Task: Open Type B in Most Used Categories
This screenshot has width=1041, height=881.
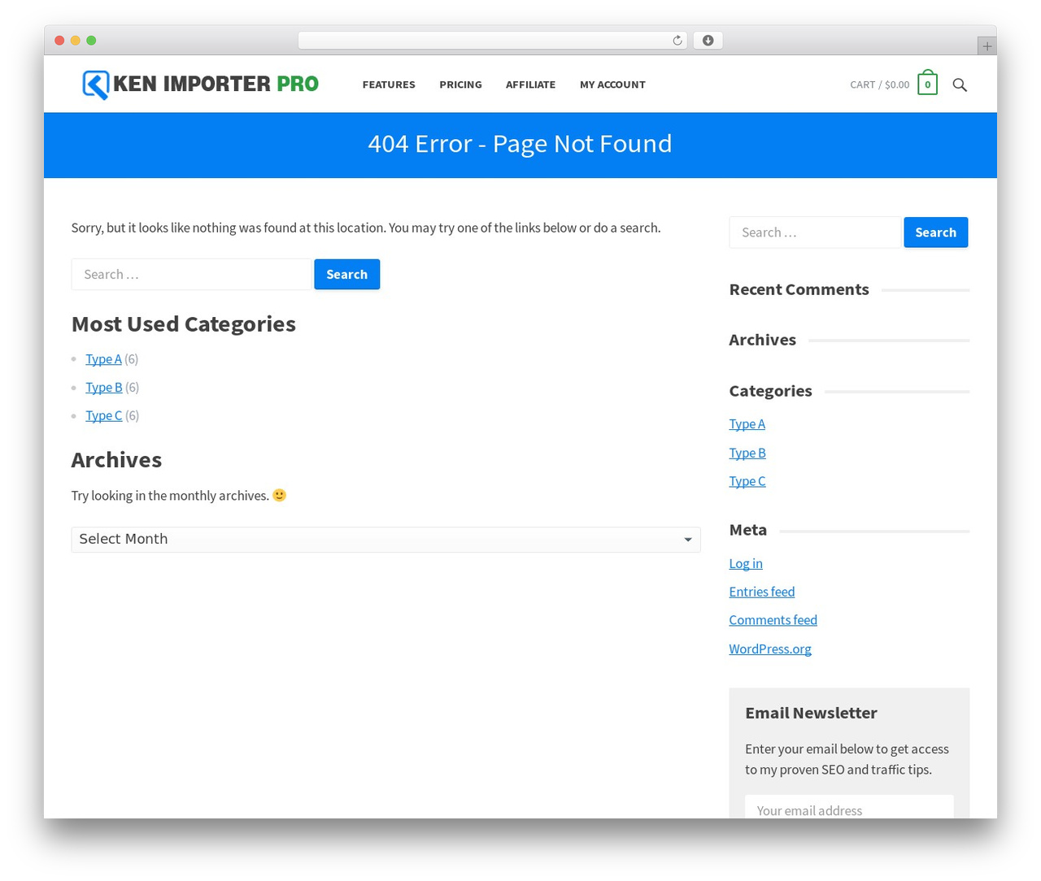Action: (x=104, y=388)
